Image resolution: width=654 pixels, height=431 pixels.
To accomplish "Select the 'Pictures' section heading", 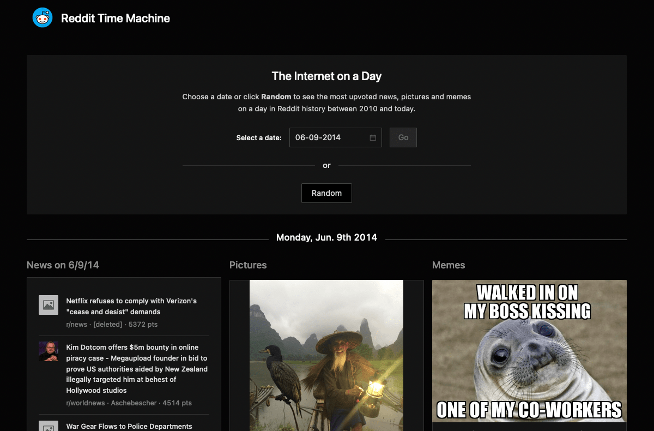I will pyautogui.click(x=248, y=265).
